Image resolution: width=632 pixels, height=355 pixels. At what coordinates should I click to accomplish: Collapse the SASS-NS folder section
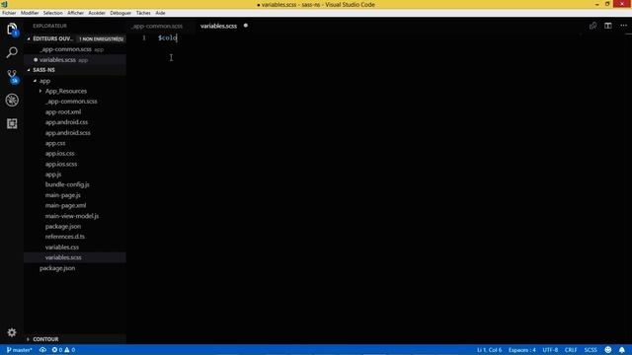click(x=29, y=70)
